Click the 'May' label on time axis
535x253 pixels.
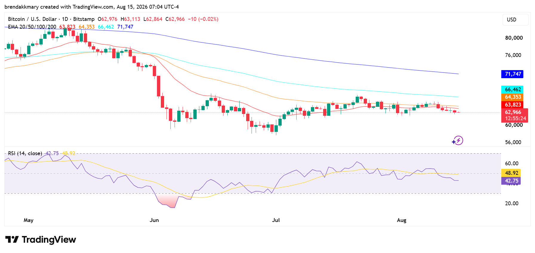tap(29, 220)
